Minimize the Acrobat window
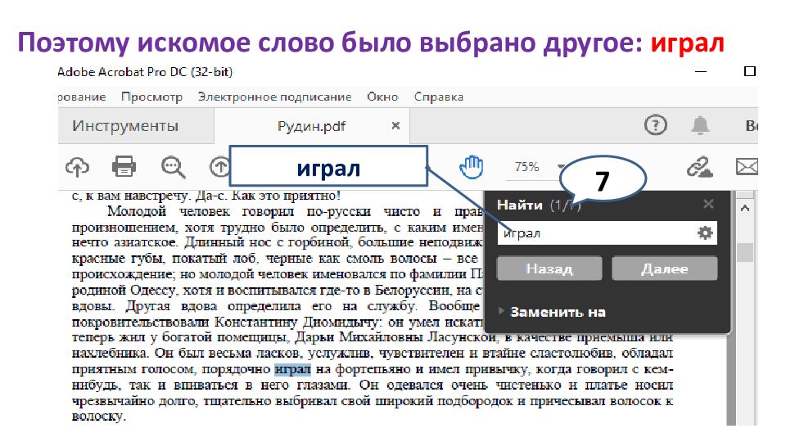This screenshot has height=442, width=786. [701, 72]
